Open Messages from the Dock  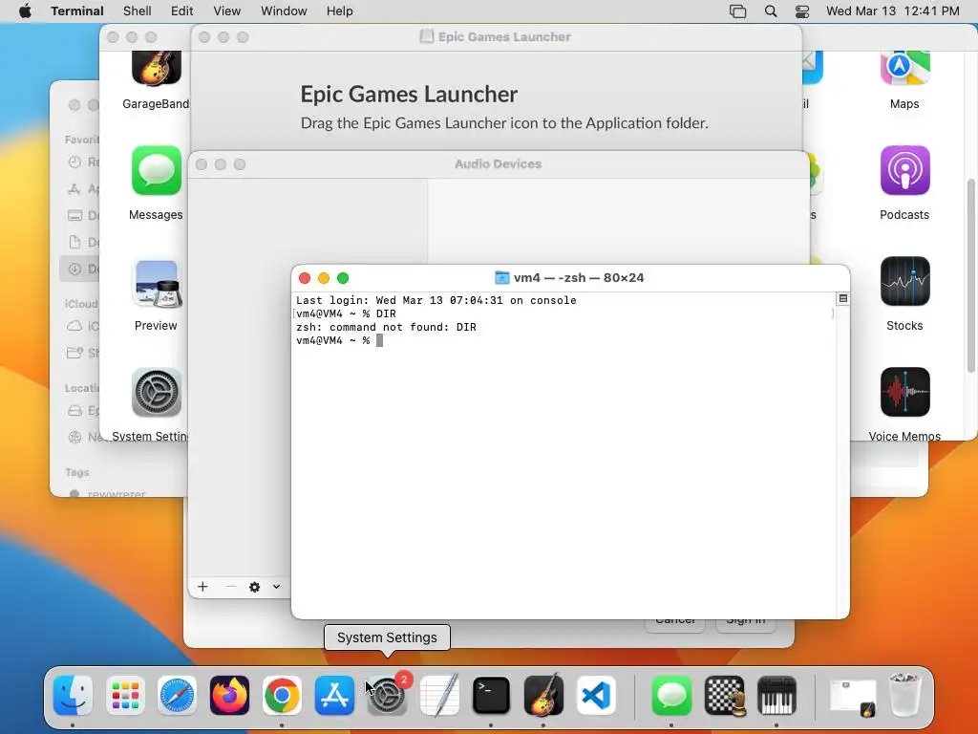671,696
